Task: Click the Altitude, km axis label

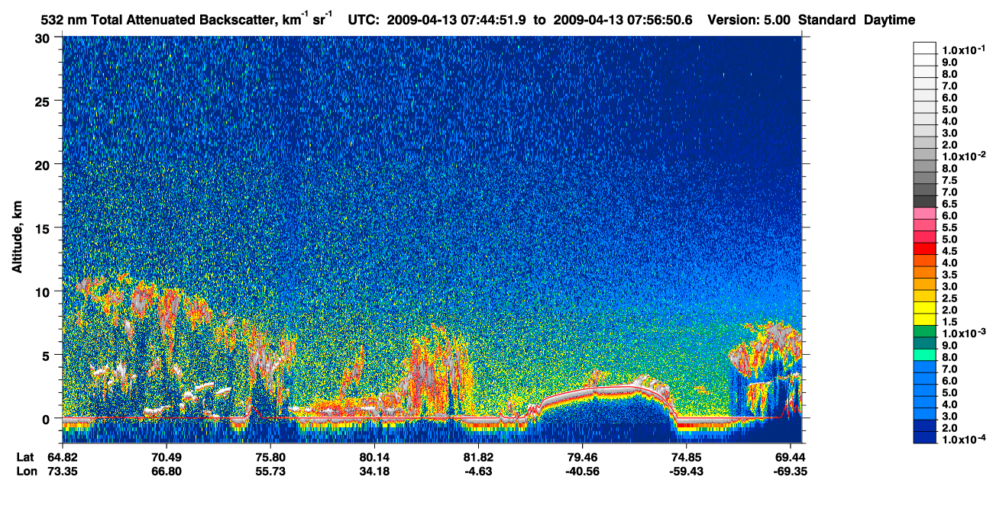Action: (17, 236)
